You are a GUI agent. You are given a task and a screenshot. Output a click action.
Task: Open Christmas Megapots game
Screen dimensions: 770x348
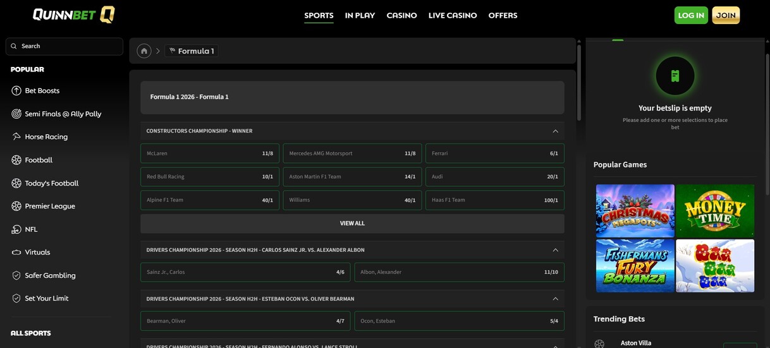pos(635,211)
